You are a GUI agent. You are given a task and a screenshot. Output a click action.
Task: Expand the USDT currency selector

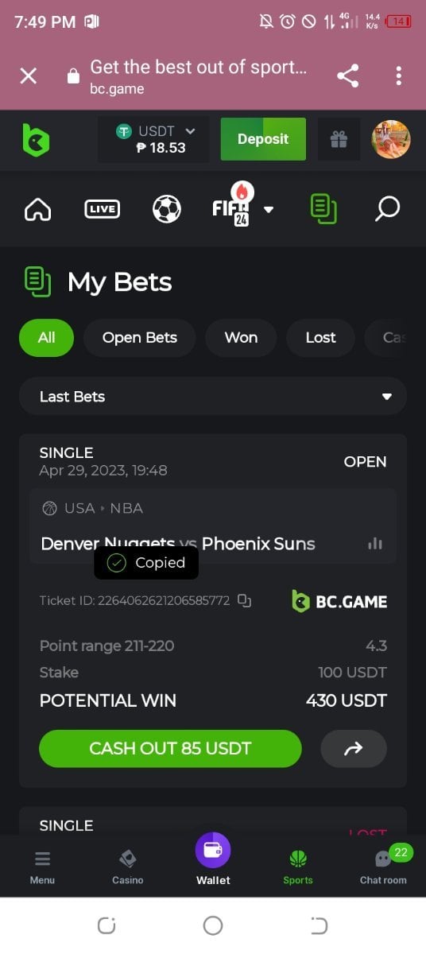pyautogui.click(x=153, y=139)
